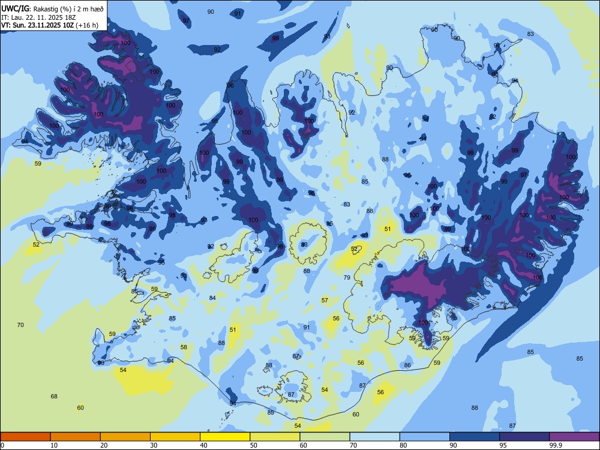This screenshot has height=450, width=600.
Task: Click the '58' humidity value on the map
Action: [184, 347]
